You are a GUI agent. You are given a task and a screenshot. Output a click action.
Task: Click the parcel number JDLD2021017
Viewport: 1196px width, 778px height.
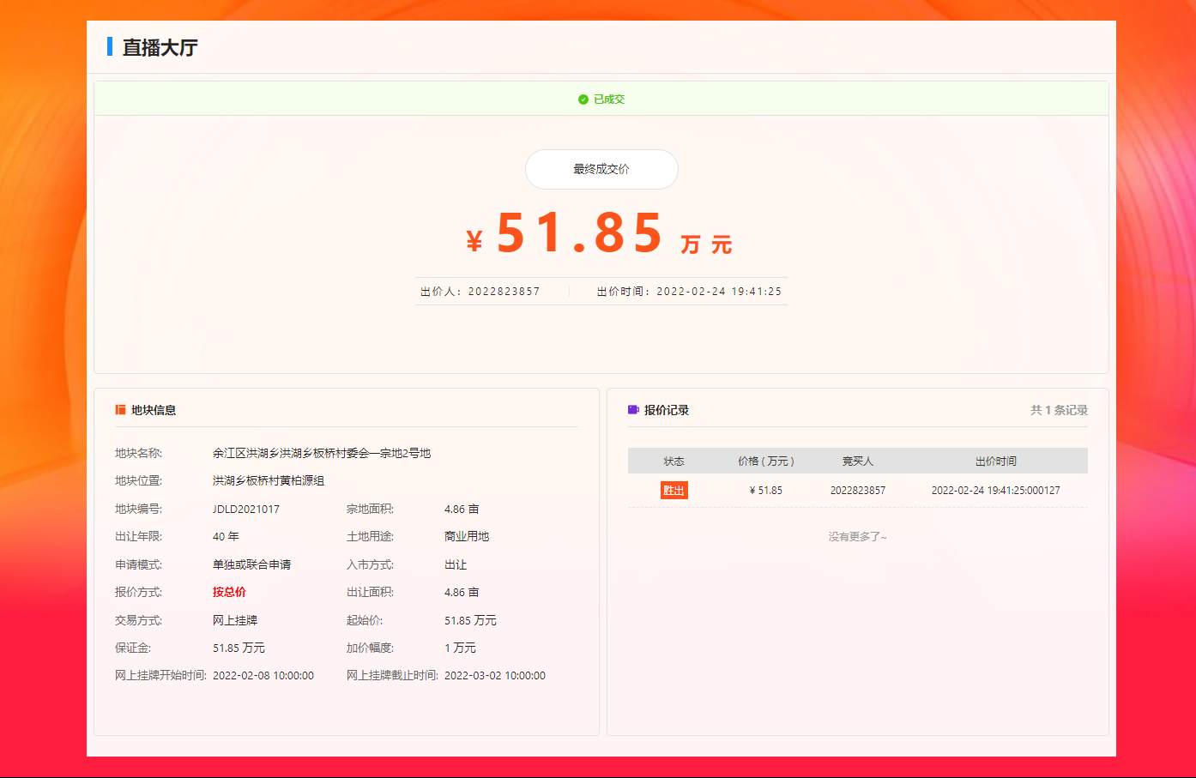246,509
